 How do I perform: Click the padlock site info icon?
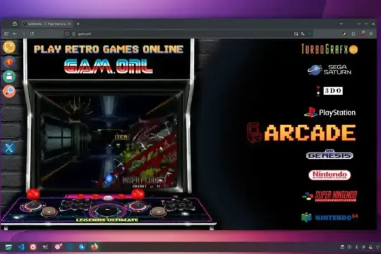point(74,34)
